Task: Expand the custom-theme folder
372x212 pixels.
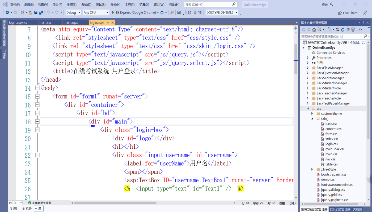Action: click(x=312, y=113)
